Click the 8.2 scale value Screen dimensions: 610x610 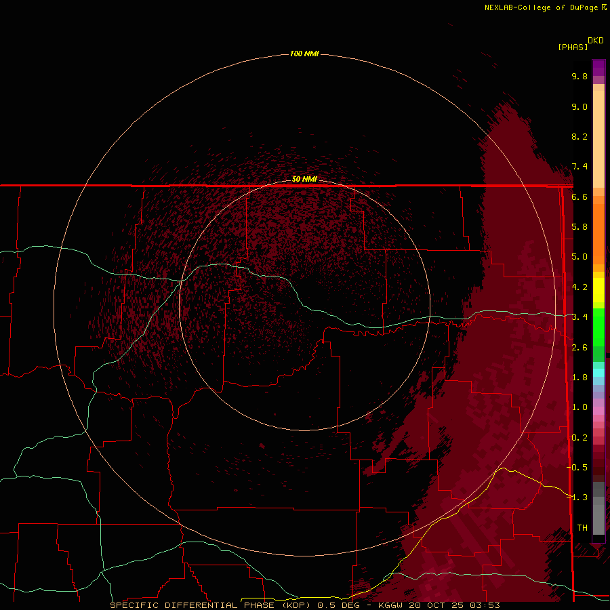click(579, 136)
